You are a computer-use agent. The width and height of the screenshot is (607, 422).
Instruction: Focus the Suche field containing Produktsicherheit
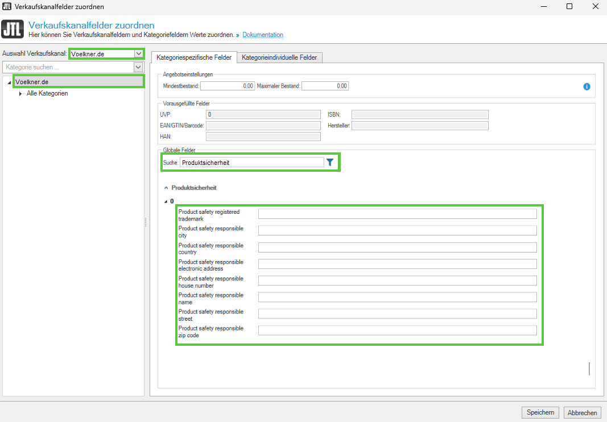point(251,163)
